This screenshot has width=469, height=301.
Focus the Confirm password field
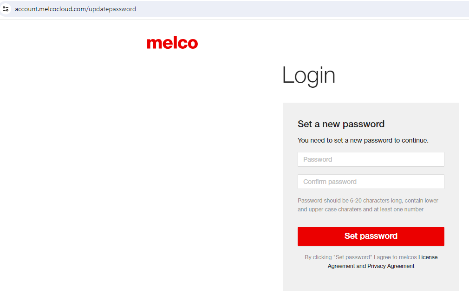(371, 182)
